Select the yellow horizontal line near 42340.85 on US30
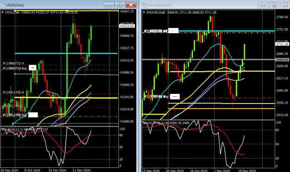Viewport: 290px width, 172px height. [x=66, y=98]
